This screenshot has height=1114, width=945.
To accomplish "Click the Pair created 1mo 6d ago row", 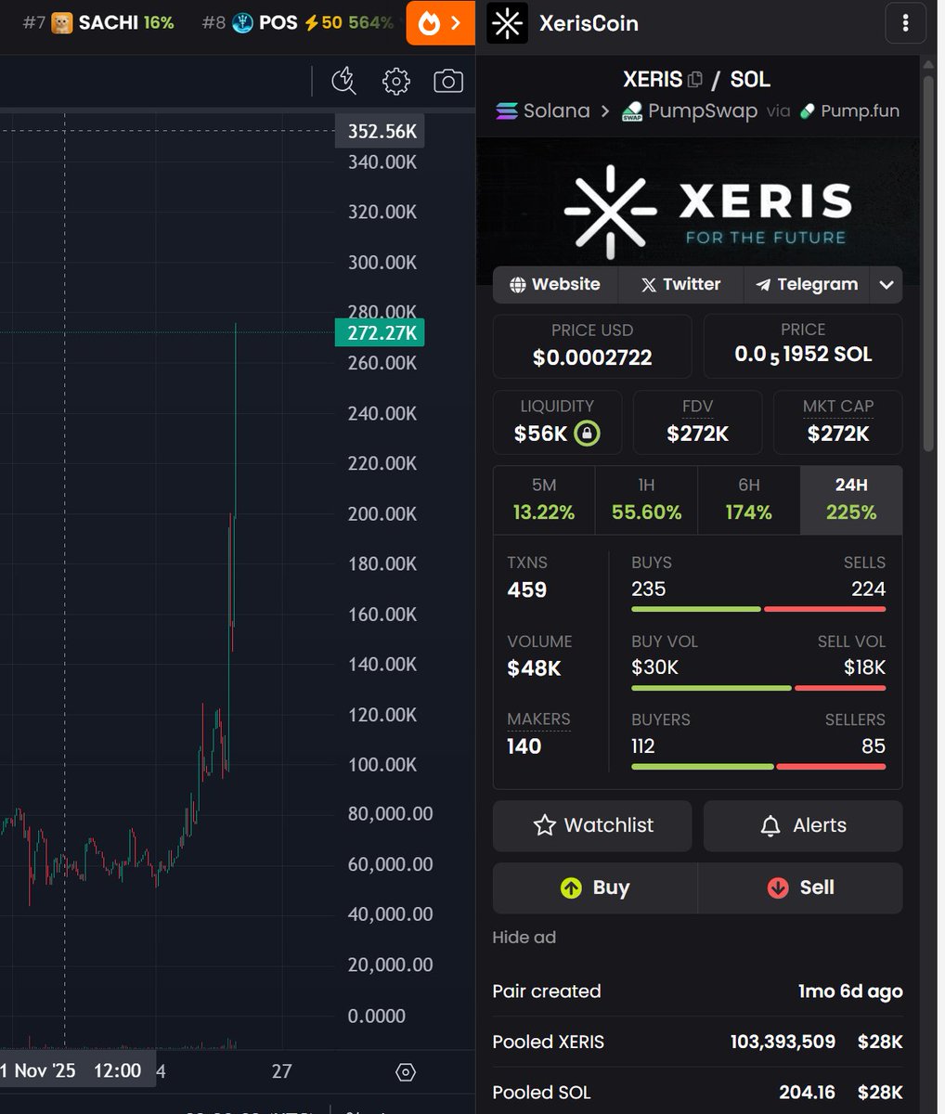I will (x=697, y=991).
